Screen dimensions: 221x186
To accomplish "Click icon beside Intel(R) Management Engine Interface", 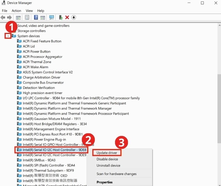I will click(19, 129).
